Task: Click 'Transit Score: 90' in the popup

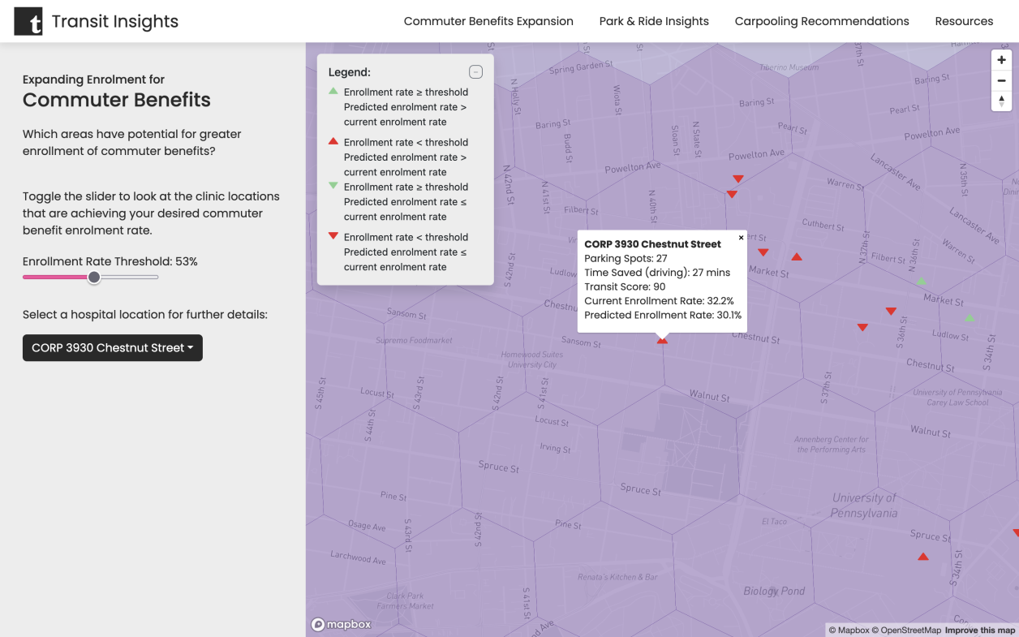Action: [x=625, y=286]
